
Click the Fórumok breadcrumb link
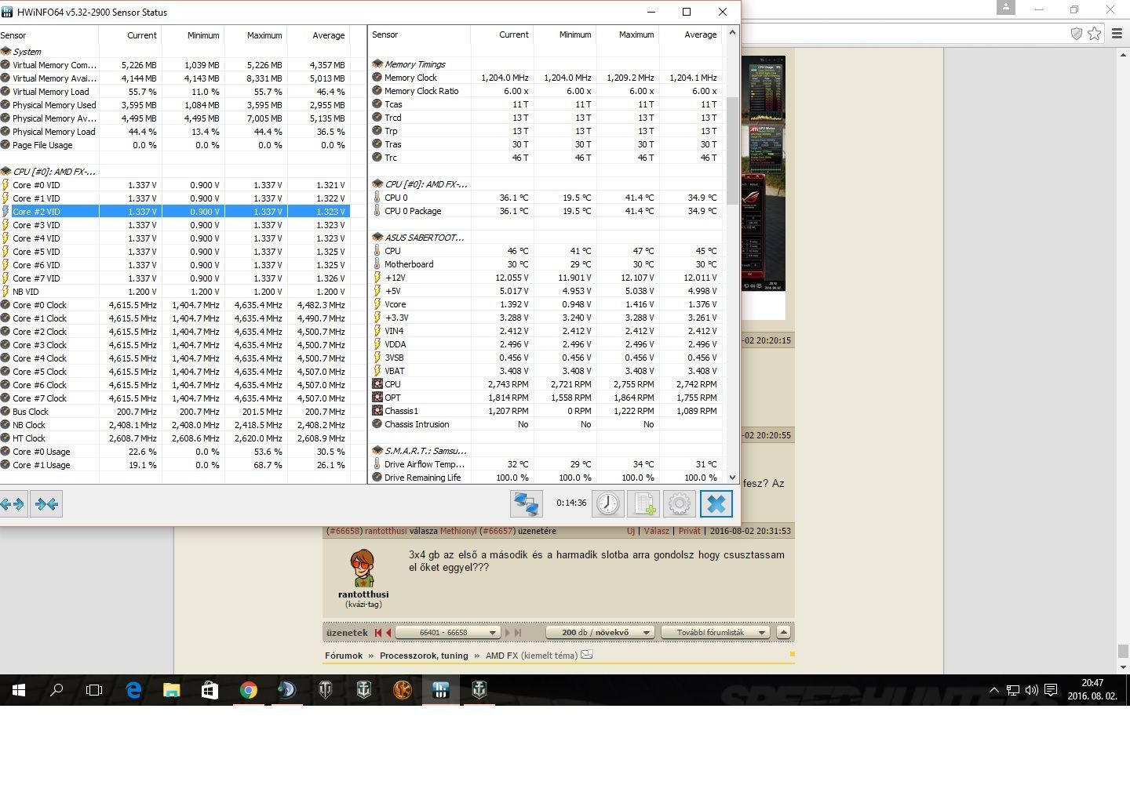[344, 656]
